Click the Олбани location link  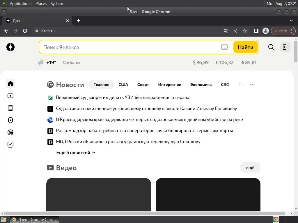click(72, 63)
